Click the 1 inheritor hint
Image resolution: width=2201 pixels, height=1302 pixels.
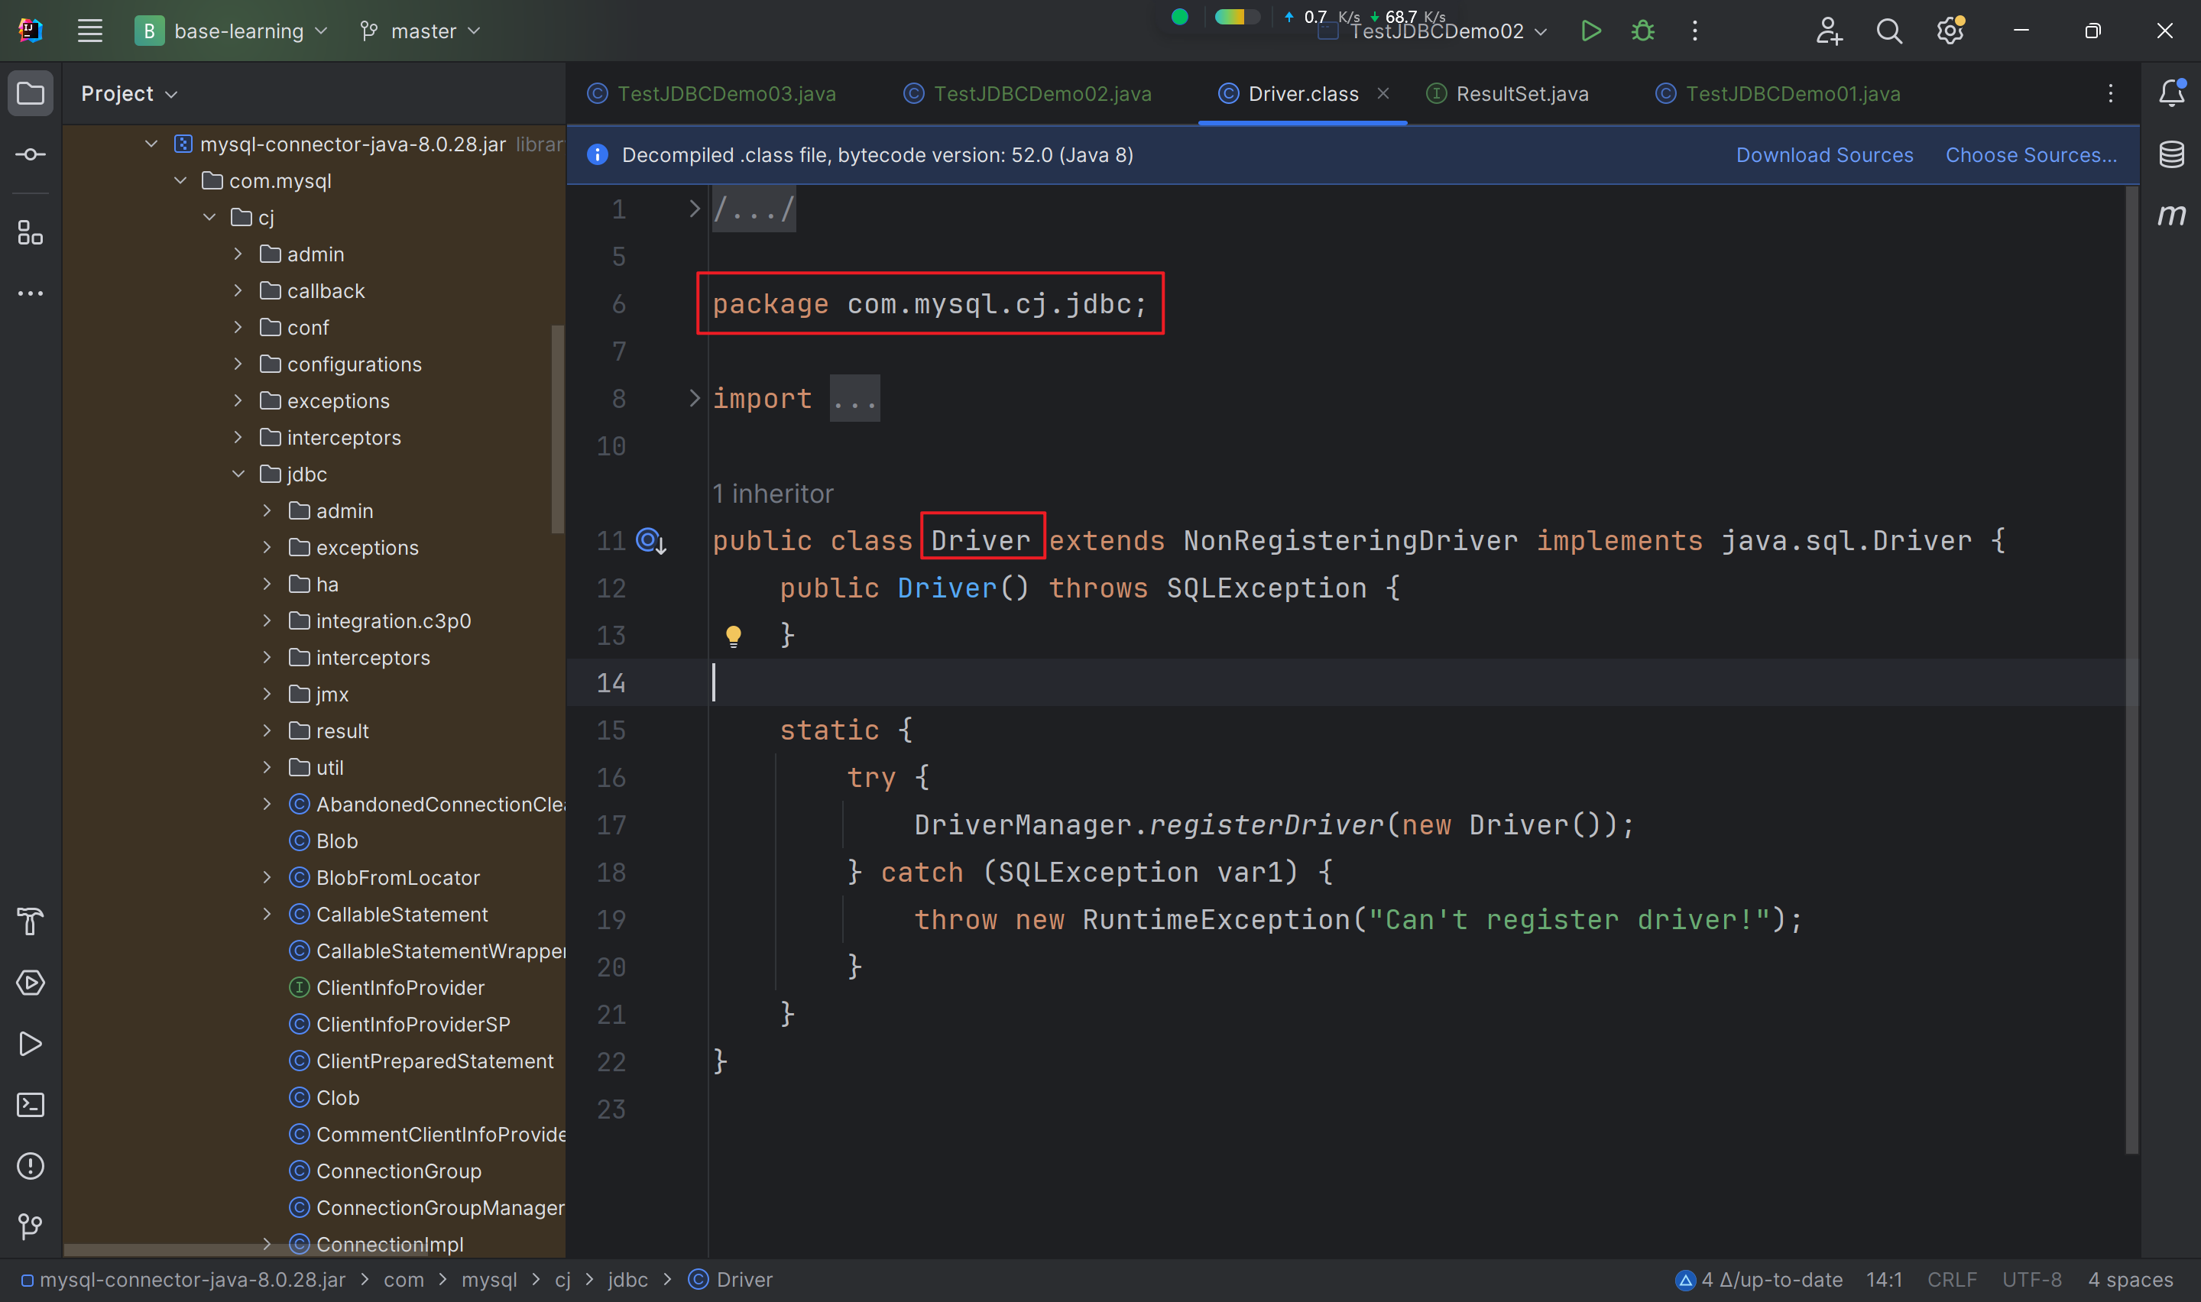(773, 493)
